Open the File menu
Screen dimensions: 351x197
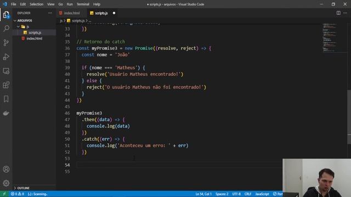[13, 4]
